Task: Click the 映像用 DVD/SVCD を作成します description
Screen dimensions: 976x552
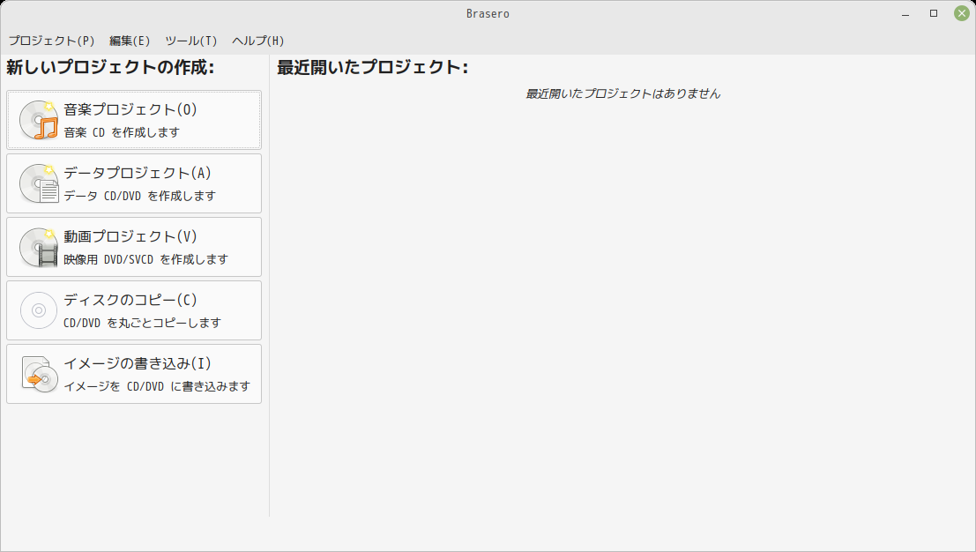Action: click(145, 259)
